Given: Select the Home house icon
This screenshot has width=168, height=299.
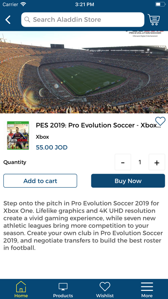Looking at the screenshot, I should 21,287.
